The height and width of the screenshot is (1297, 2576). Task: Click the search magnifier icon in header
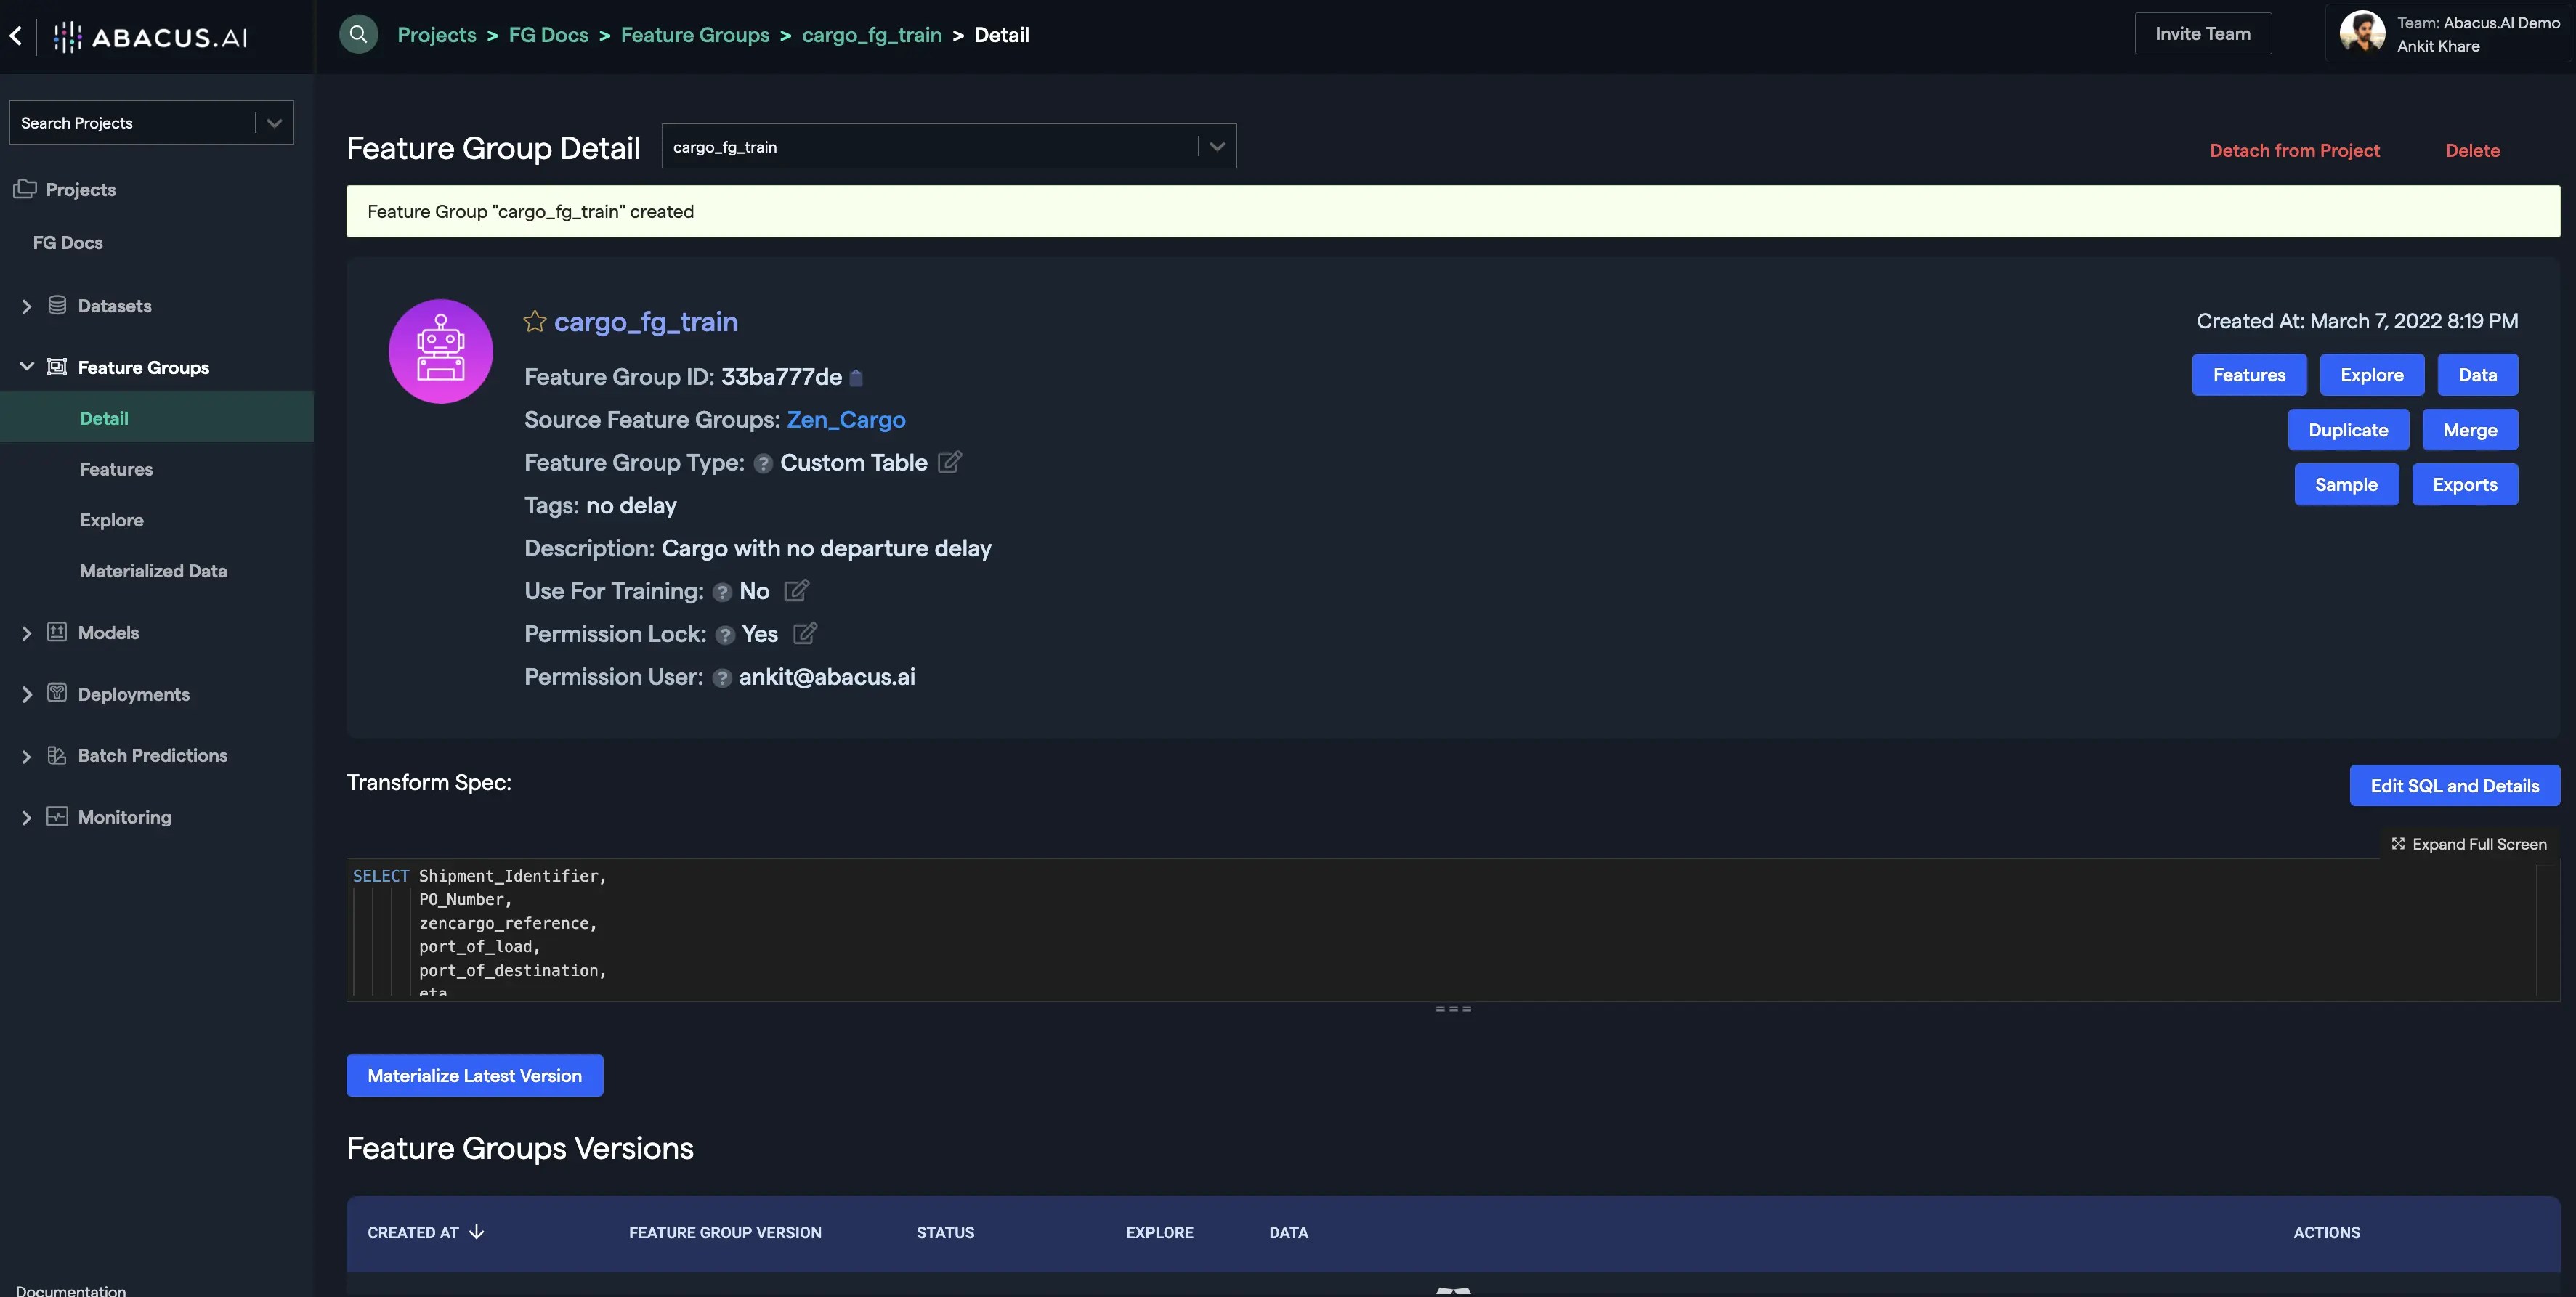pyautogui.click(x=358, y=35)
